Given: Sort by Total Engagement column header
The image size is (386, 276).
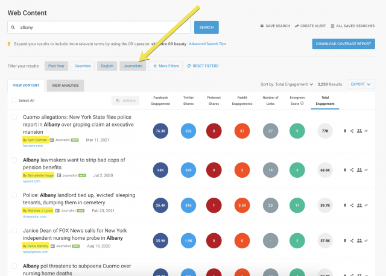Looking at the screenshot, I should tap(325, 101).
